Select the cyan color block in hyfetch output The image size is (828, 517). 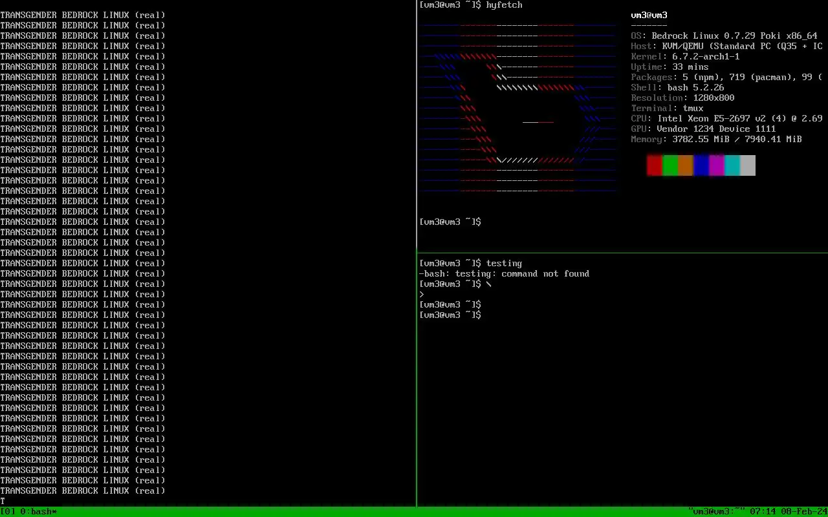coord(732,165)
